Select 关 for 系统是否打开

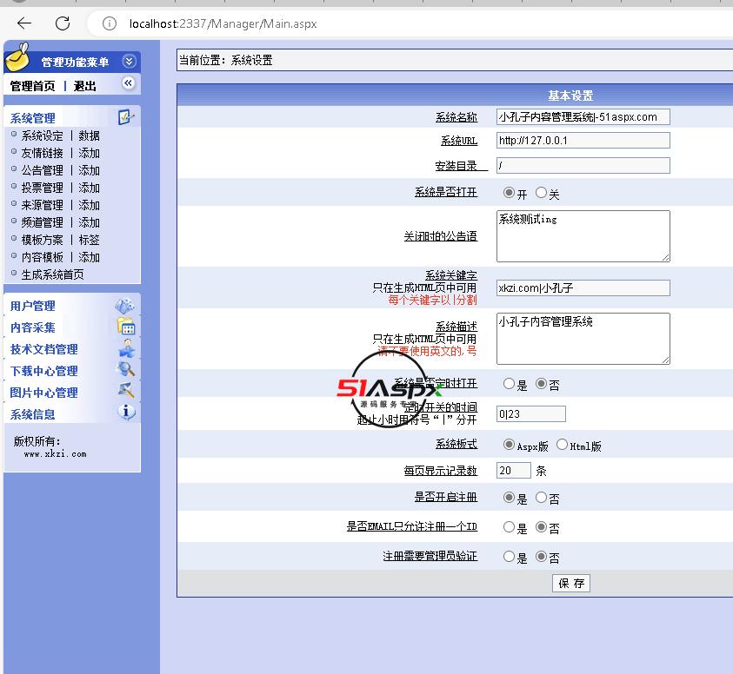click(541, 193)
